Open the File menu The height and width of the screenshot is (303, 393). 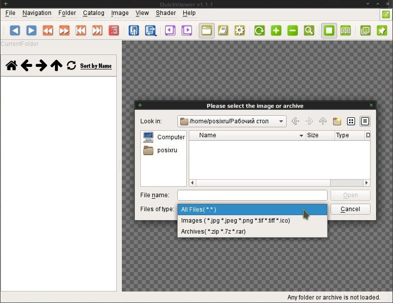[x=10, y=13]
